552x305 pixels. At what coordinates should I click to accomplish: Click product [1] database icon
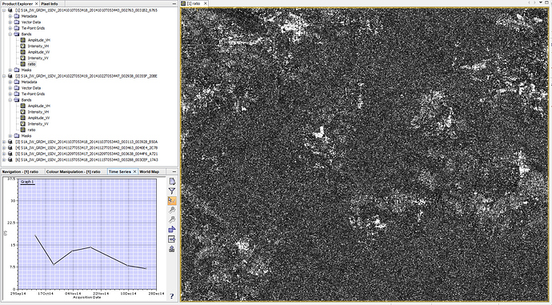click(10, 10)
